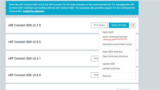
Task: Open First steps button for SDK v2.6.0
Action: pyautogui.click(x=95, y=75)
